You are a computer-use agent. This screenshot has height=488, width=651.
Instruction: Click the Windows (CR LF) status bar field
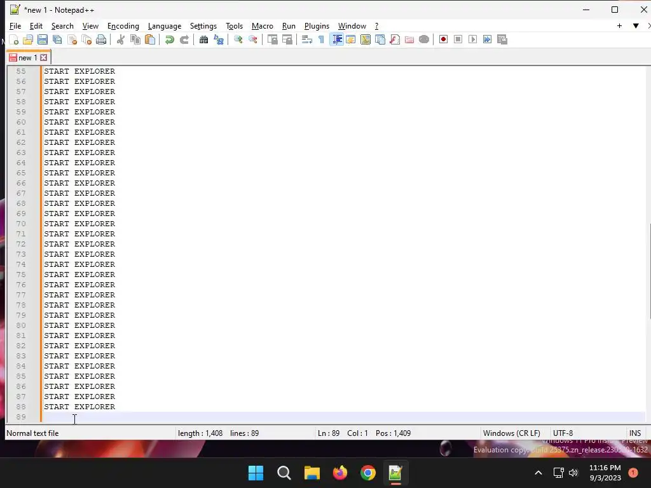pos(512,433)
